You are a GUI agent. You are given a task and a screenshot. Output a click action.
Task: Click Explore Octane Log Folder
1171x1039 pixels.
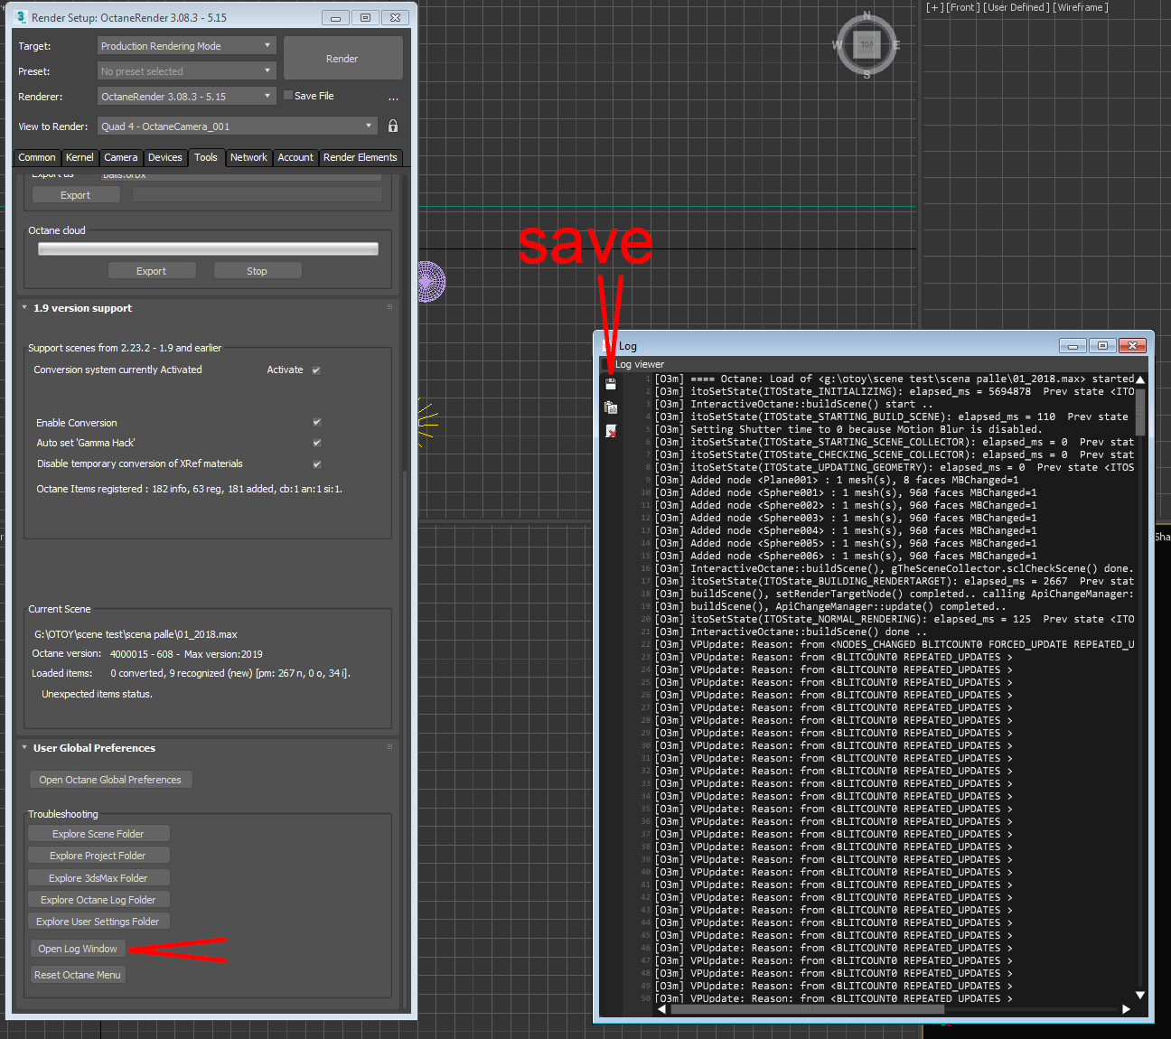click(x=98, y=900)
